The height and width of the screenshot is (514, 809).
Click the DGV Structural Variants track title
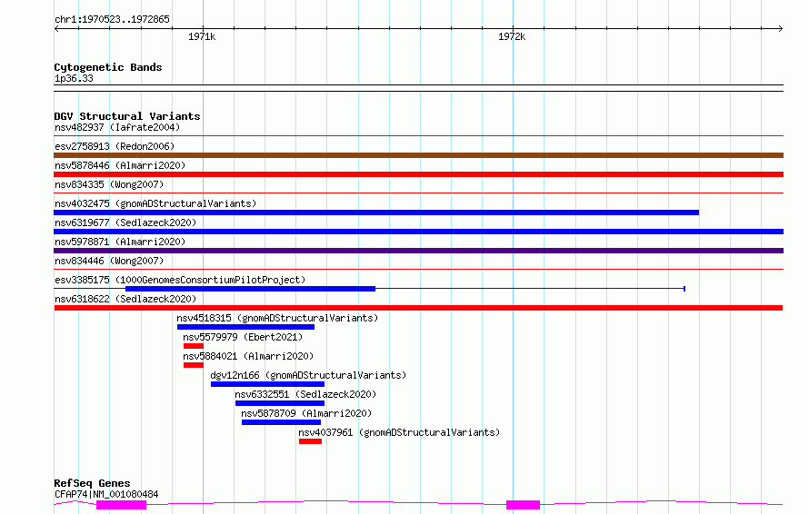pyautogui.click(x=127, y=116)
